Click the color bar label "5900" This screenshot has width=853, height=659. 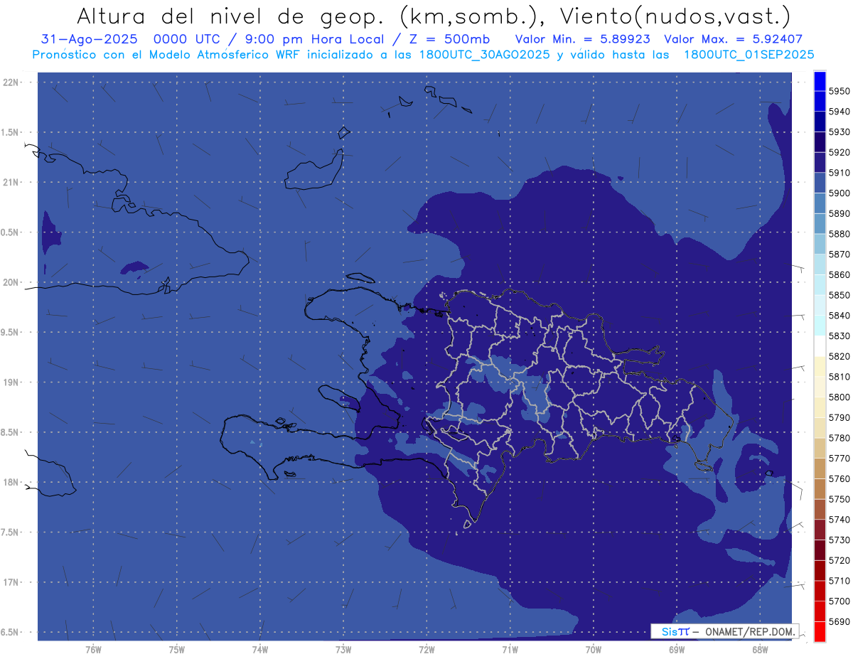(x=839, y=193)
